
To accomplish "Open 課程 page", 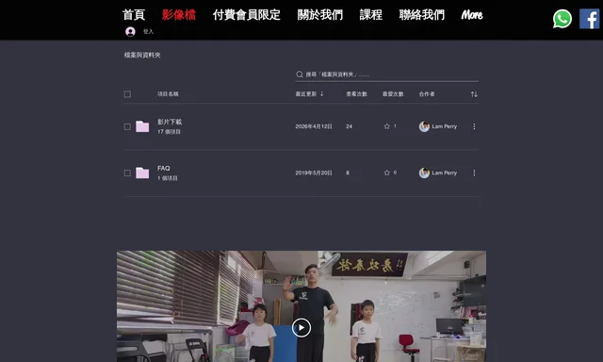I will coord(370,15).
